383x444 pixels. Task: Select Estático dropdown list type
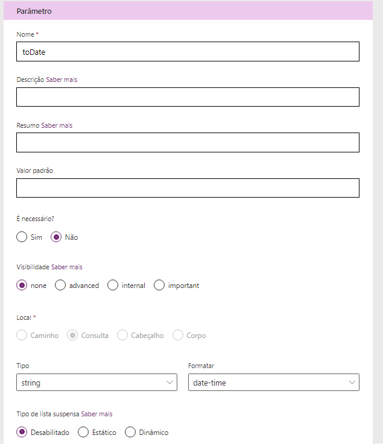[84, 432]
